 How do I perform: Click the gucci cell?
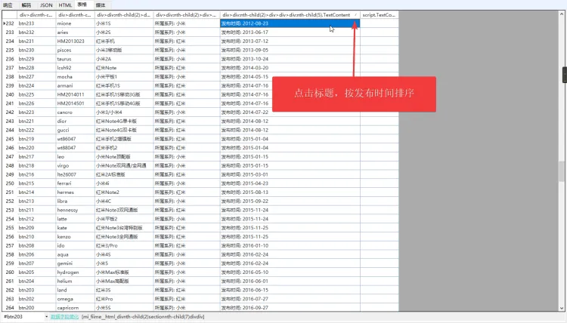75,130
